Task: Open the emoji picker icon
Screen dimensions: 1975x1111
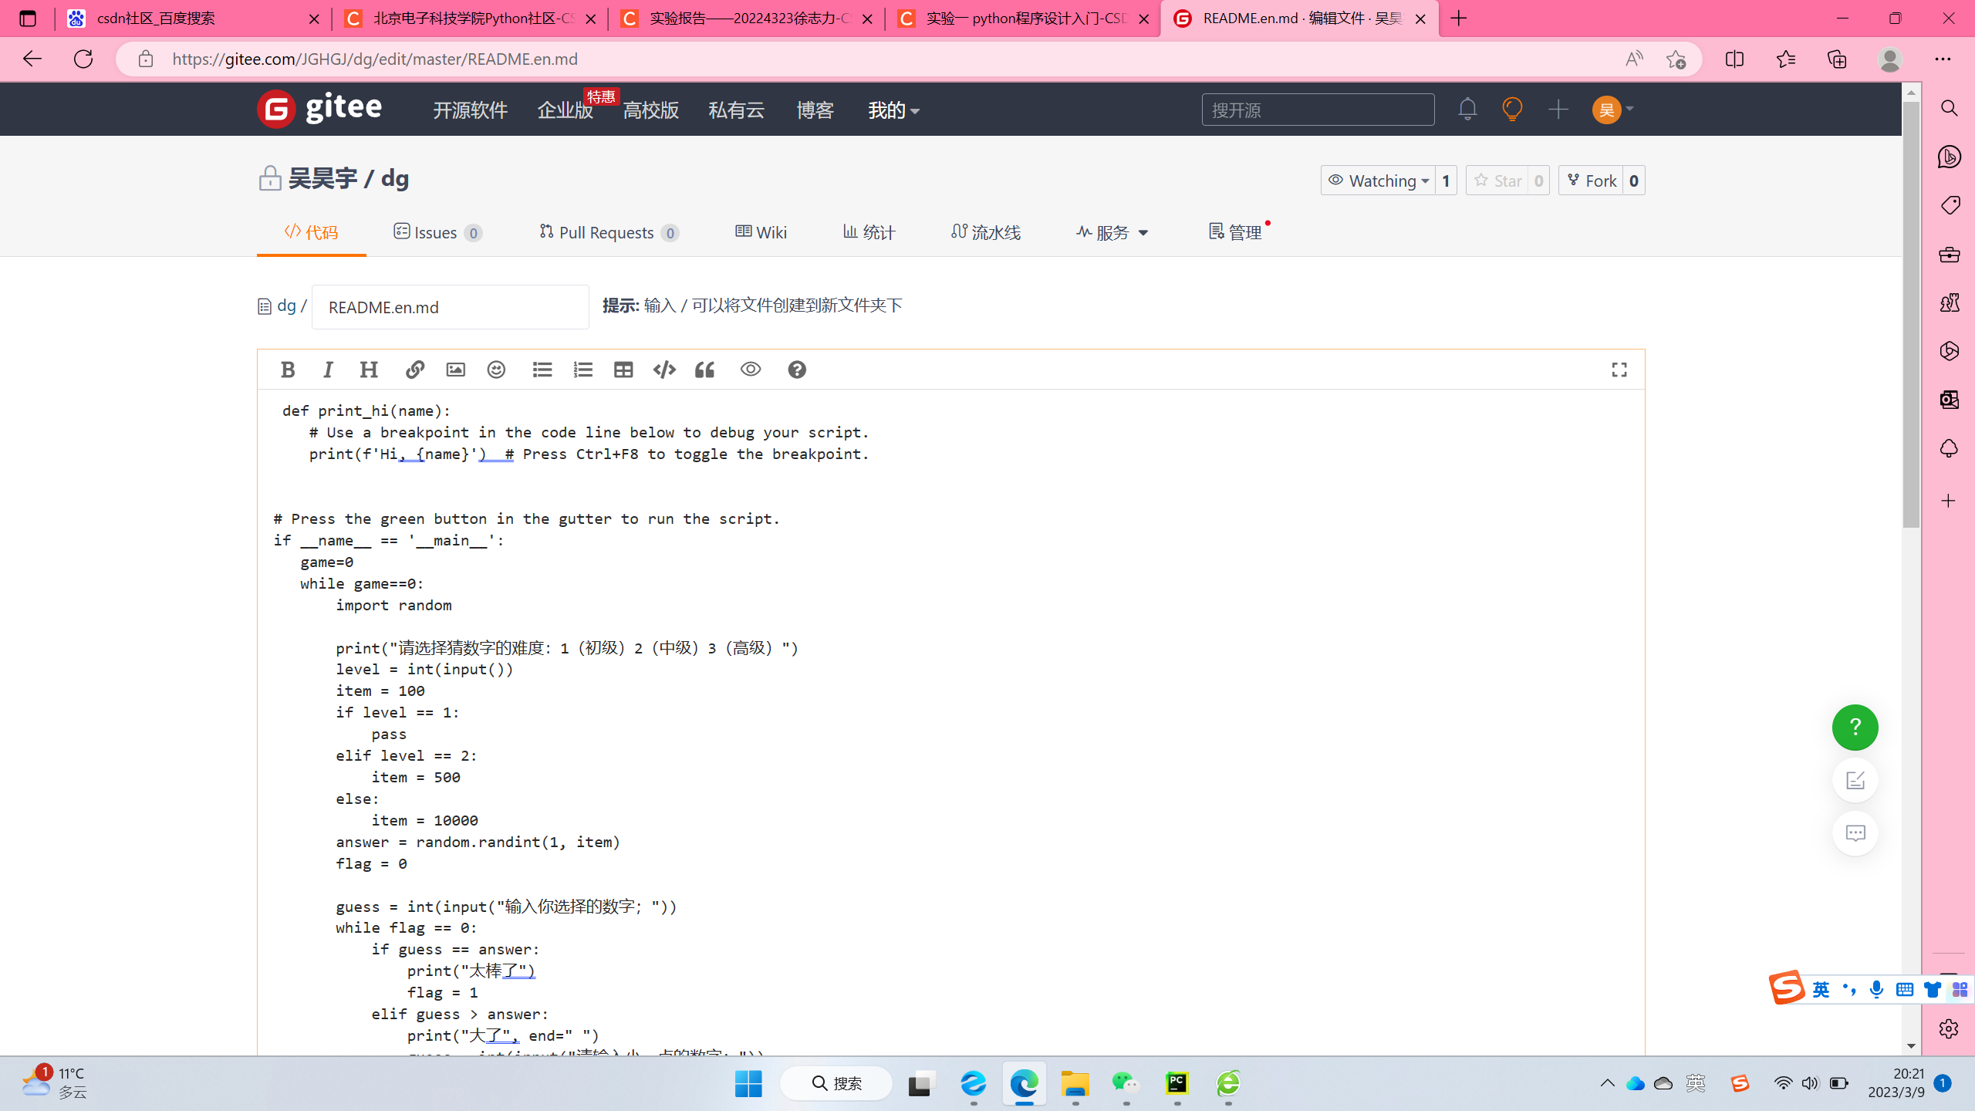Action: click(x=496, y=370)
